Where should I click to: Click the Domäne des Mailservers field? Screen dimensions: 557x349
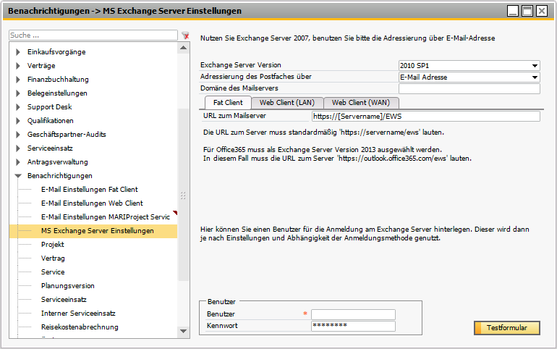[x=469, y=89]
